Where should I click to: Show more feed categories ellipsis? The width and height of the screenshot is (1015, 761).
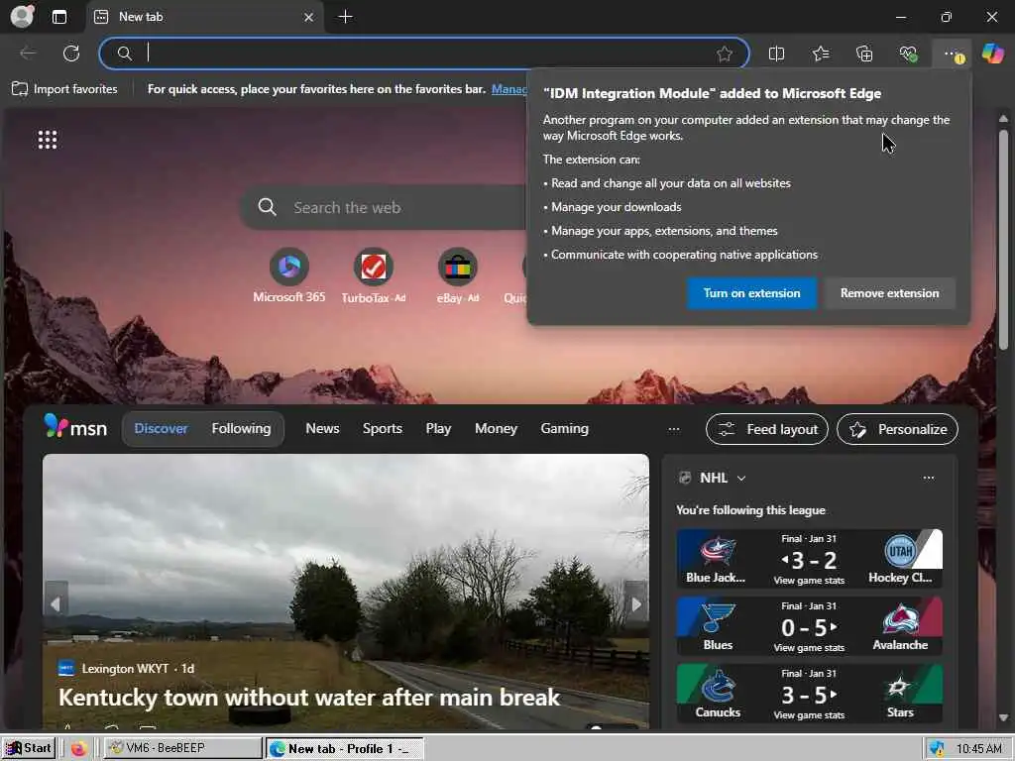674,429
